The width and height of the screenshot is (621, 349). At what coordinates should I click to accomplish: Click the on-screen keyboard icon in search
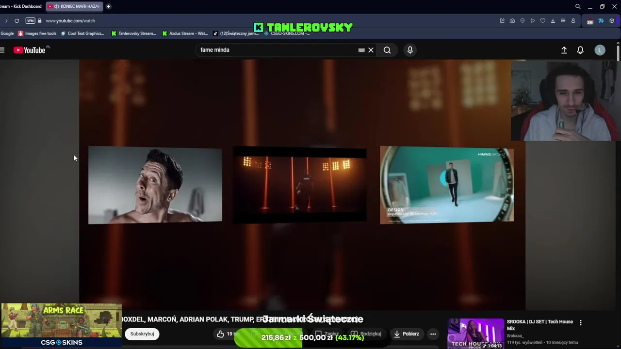point(361,50)
